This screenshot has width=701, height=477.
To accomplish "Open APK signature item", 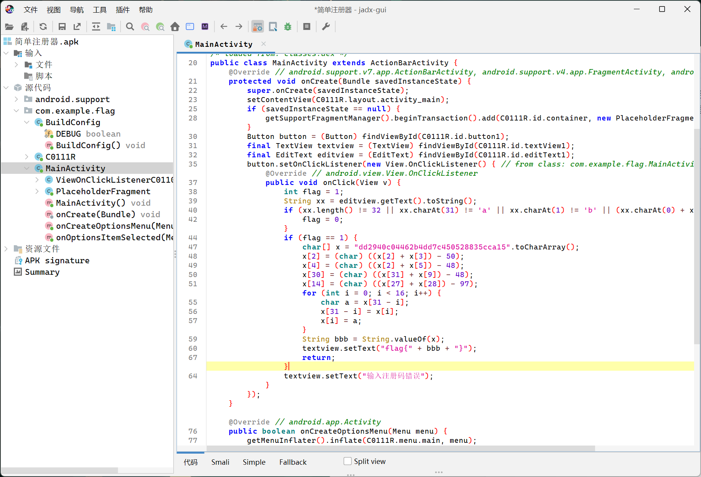I will click(52, 260).
